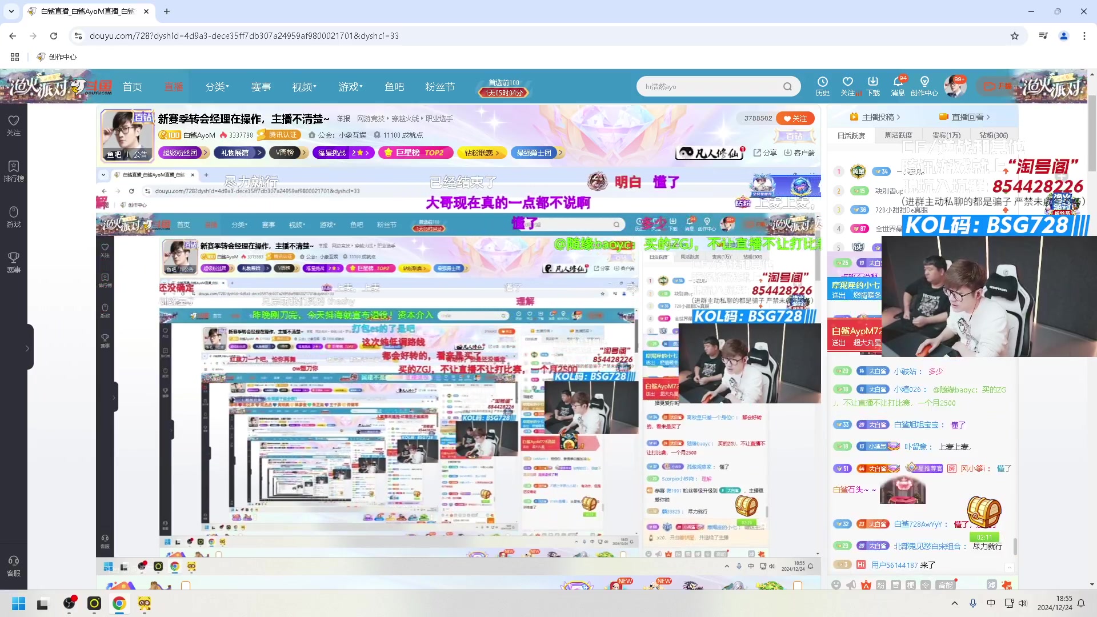Image resolution: width=1097 pixels, height=617 pixels.
Task: Expand the 分类 dropdown menu
Action: coord(217,87)
